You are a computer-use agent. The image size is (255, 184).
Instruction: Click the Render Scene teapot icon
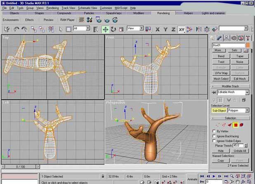(x=99, y=20)
